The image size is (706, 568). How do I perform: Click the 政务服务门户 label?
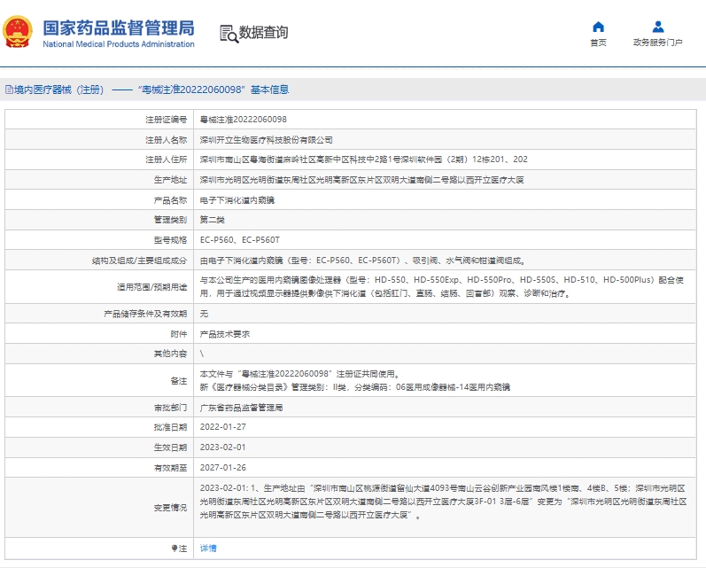(658, 43)
